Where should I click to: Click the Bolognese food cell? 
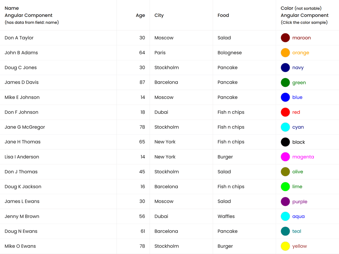(x=230, y=53)
